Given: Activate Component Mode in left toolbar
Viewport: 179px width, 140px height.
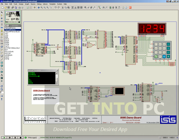Looking at the screenshot, I should (2, 15).
